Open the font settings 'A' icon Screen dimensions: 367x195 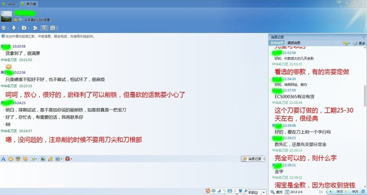tap(3, 159)
